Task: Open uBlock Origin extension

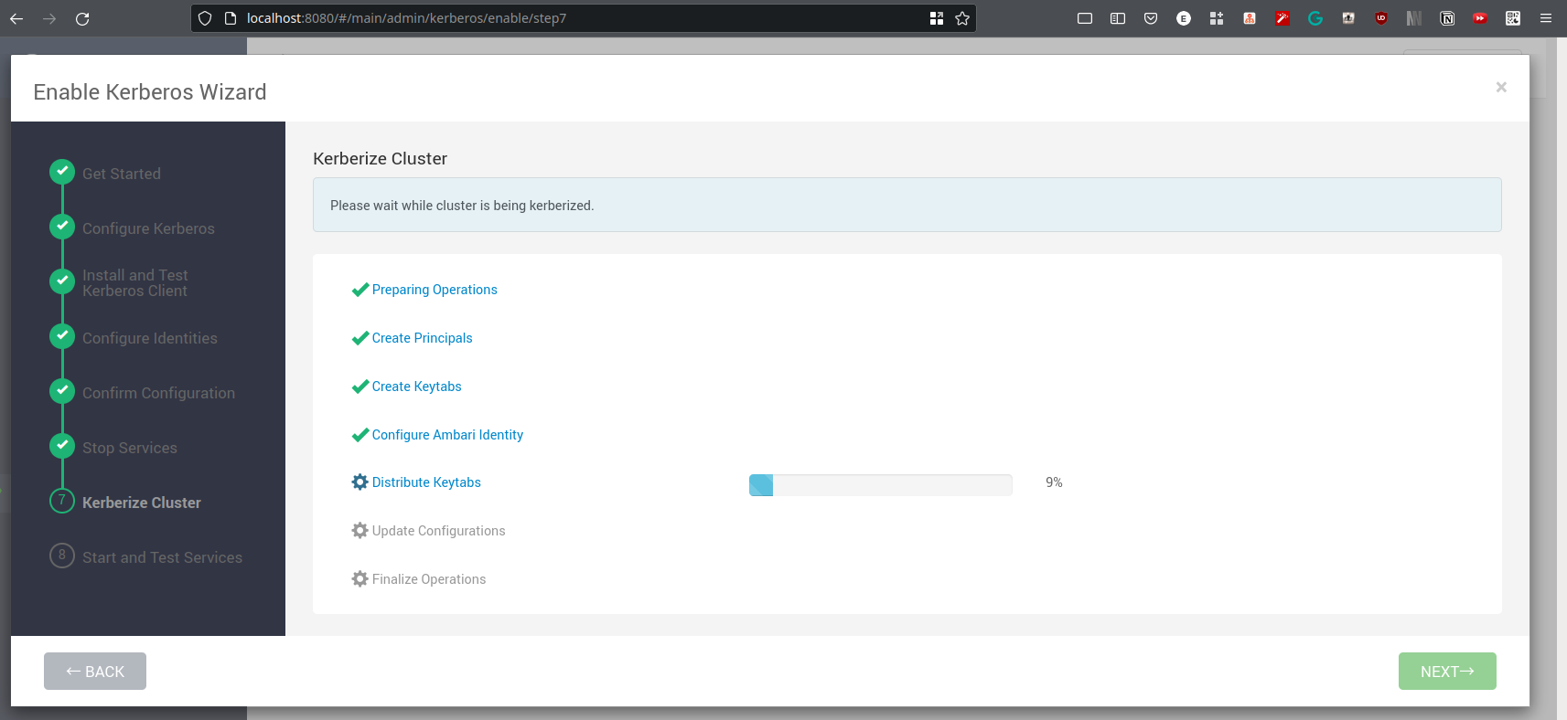Action: tap(1381, 18)
